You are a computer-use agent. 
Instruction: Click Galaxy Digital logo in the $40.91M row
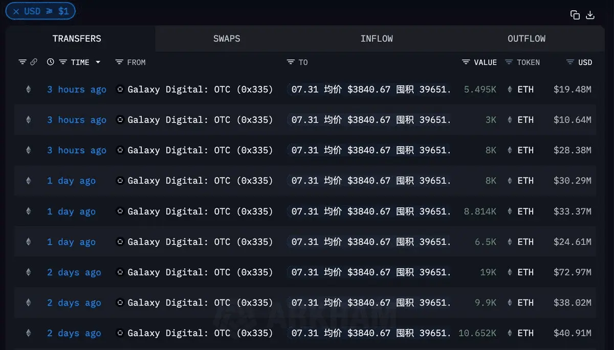click(120, 333)
